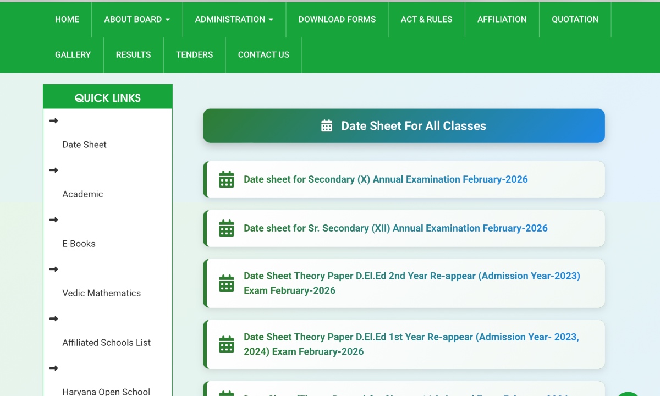Go to the HOME menu item

67,19
